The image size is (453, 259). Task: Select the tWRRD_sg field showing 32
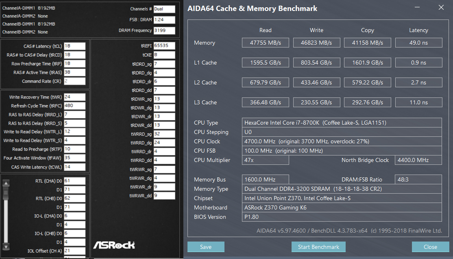click(164, 134)
